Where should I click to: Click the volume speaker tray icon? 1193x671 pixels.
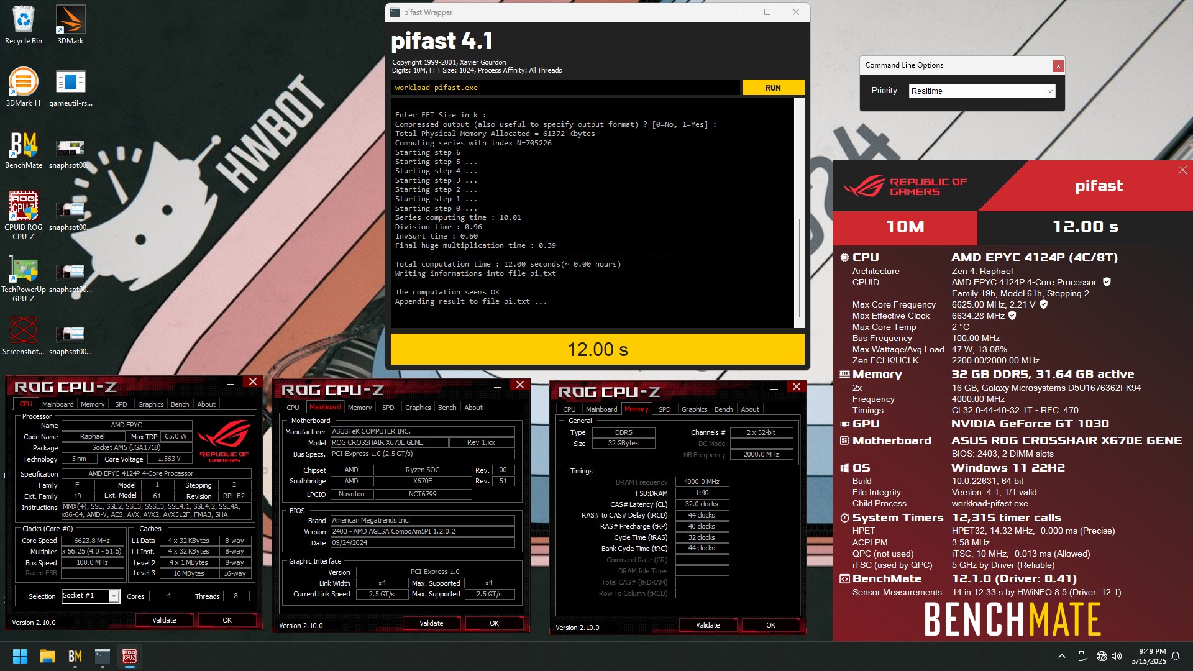1117,656
